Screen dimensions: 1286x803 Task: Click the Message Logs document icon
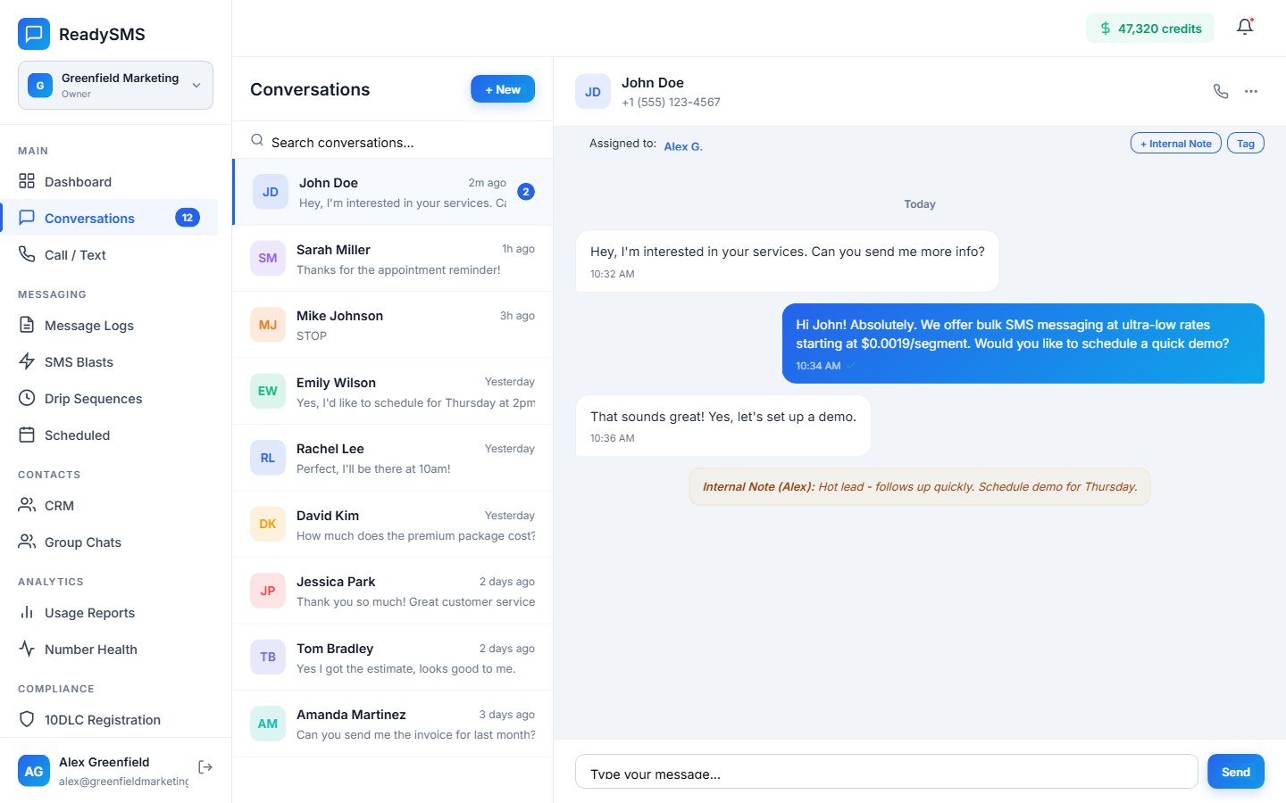(x=27, y=325)
